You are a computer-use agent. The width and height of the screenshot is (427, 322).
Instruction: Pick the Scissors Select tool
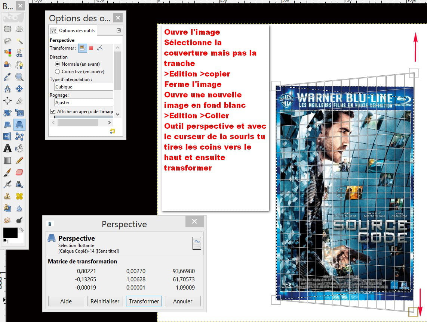point(19,53)
